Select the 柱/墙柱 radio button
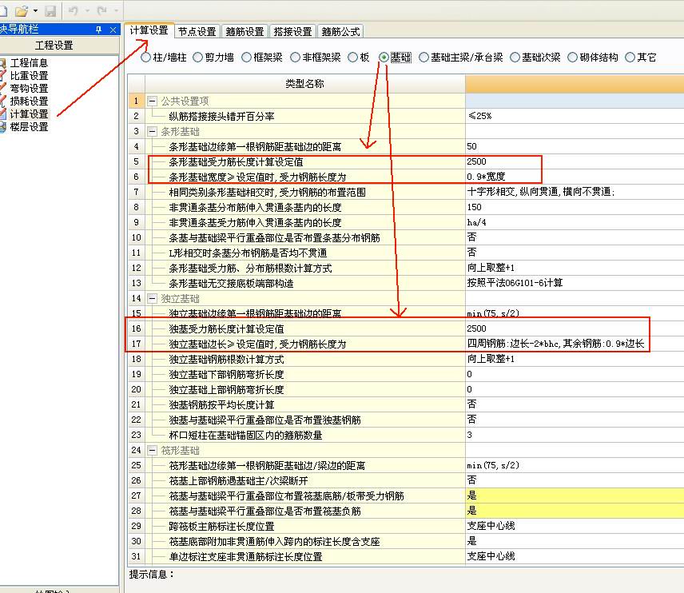Image resolution: width=684 pixels, height=593 pixels. coord(145,58)
